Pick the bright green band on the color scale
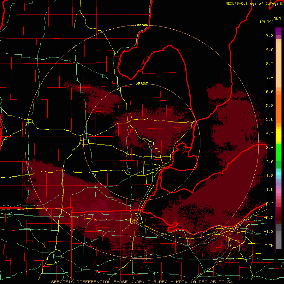This screenshot has width=284, height=284. [279, 152]
